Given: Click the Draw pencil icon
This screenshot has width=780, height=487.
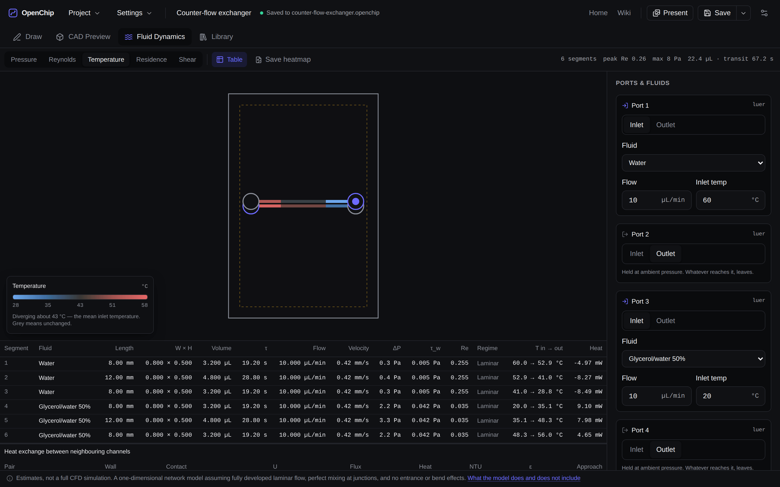Looking at the screenshot, I should point(17,37).
